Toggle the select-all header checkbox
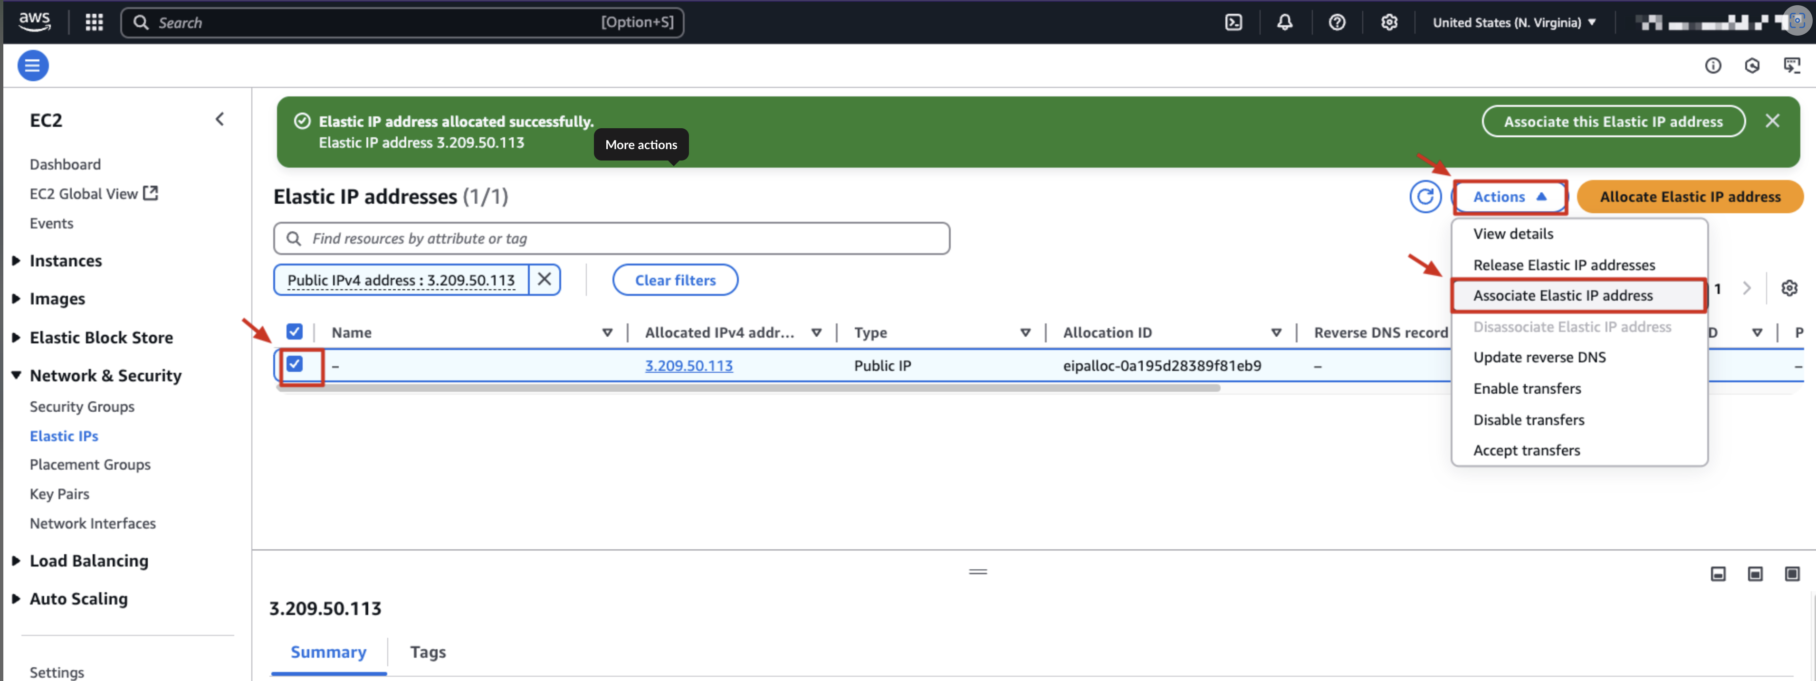Image resolution: width=1816 pixels, height=681 pixels. pyautogui.click(x=295, y=331)
